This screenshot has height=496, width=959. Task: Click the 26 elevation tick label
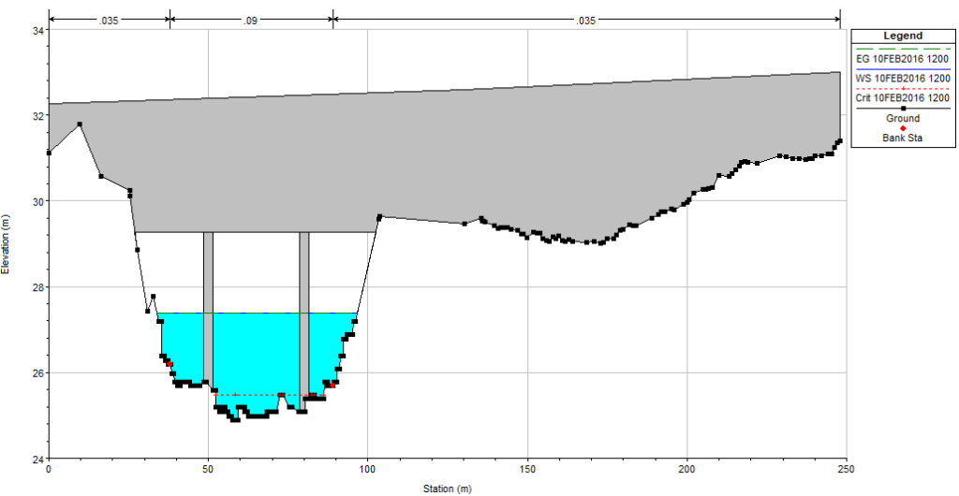39,372
